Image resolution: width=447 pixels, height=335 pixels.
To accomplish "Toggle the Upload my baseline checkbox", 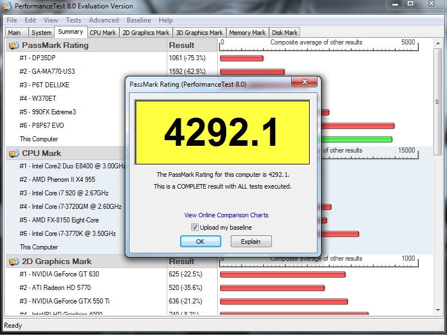I will (195, 227).
